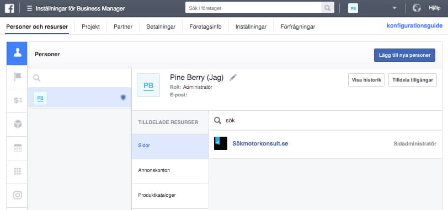This screenshot has height=210, width=448.
Task: Click the 'TILLDELADE RESURSER' header
Action: [x=168, y=122]
